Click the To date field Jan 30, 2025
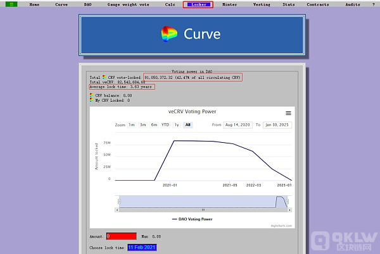Image resolution: width=380 pixels, height=254 pixels. point(277,124)
